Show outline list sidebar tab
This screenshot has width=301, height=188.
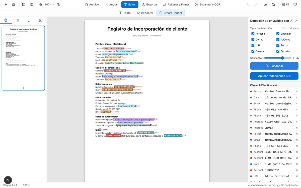[x=18, y=20]
